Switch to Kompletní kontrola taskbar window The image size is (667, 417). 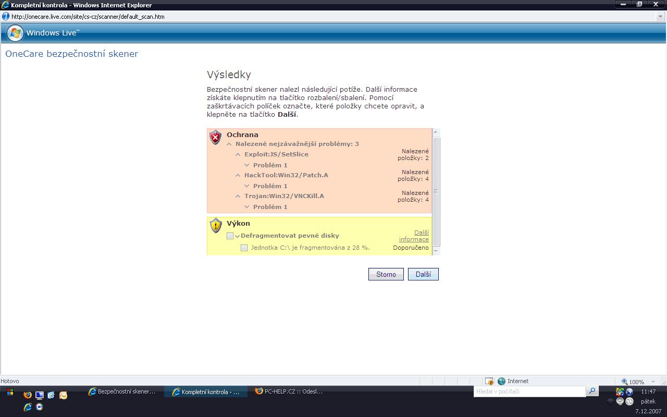point(206,392)
